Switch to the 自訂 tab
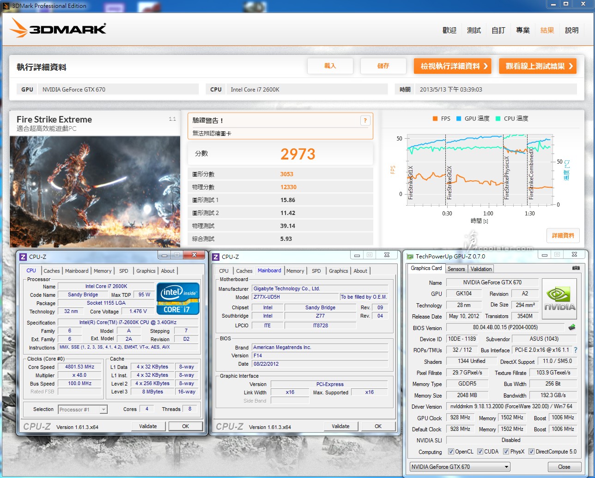 click(x=498, y=30)
